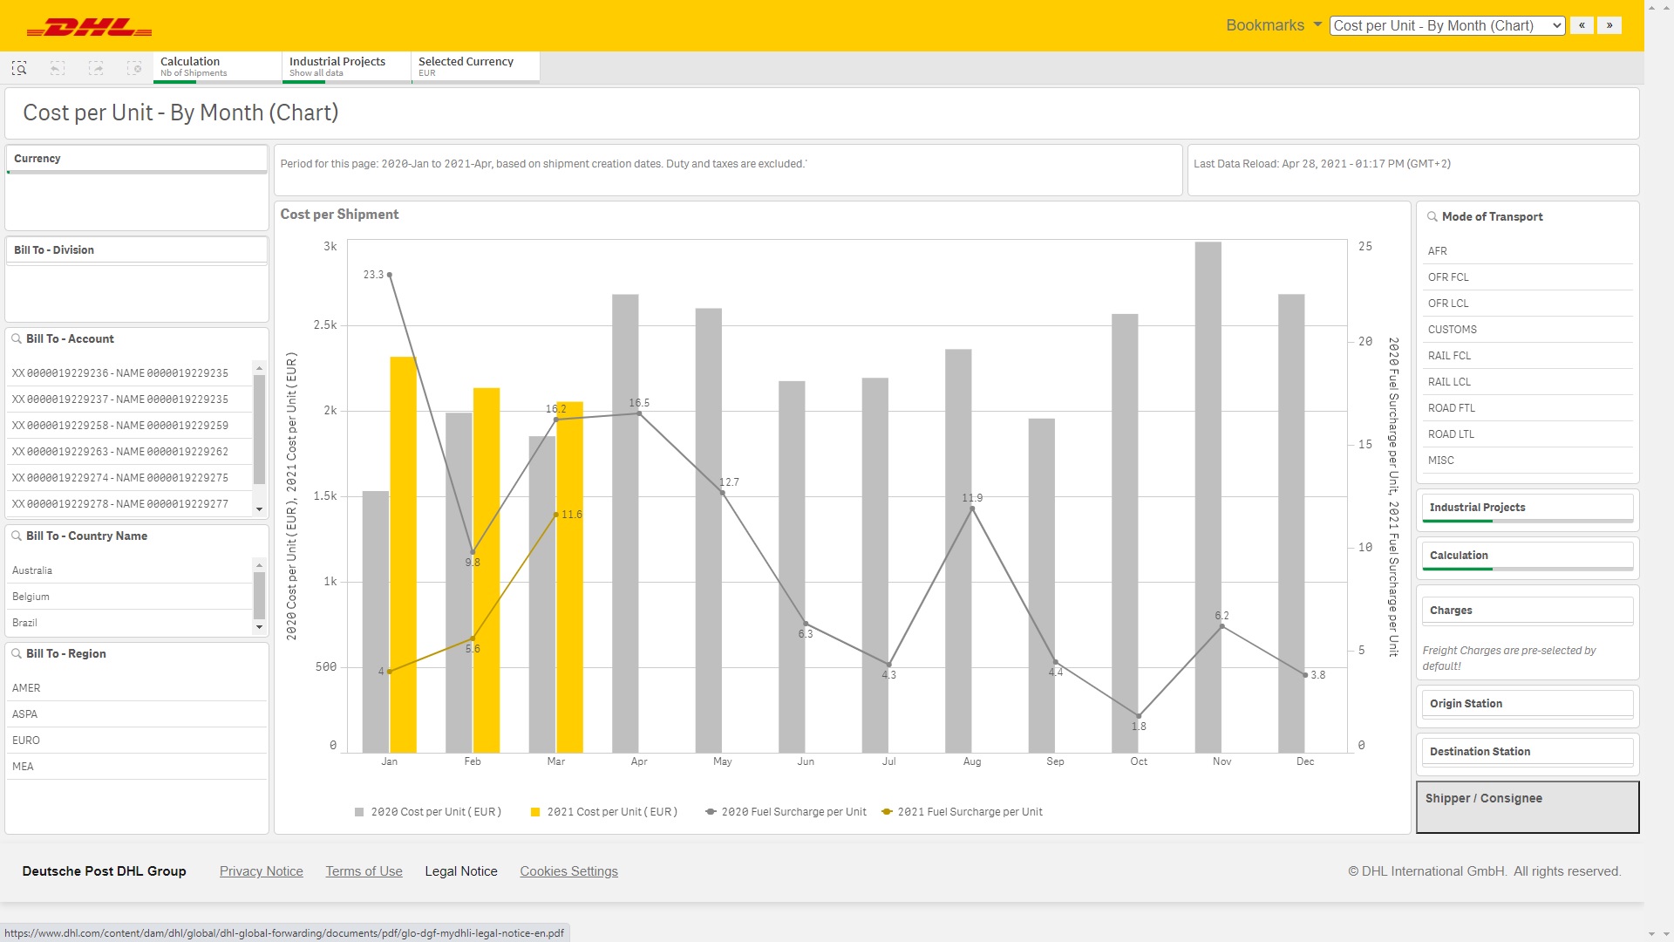Open the smart search selections tool
Viewport: 1674px width, 942px height.
pyautogui.click(x=19, y=68)
